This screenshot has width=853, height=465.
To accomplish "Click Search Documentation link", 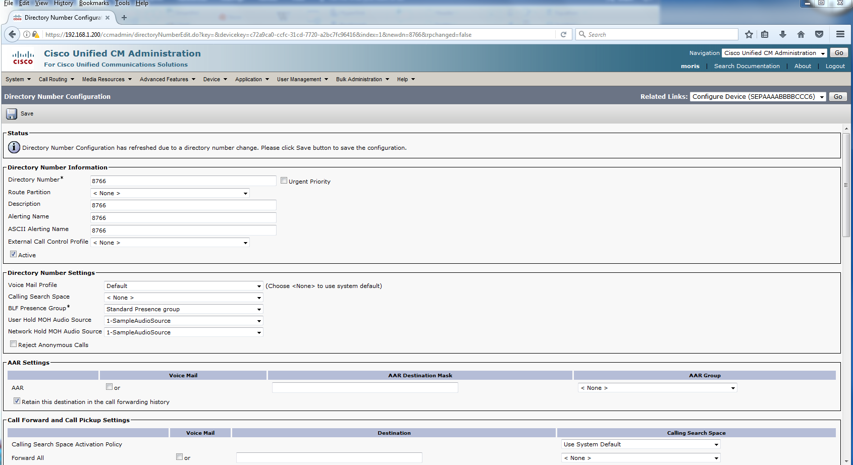I will click(x=747, y=66).
